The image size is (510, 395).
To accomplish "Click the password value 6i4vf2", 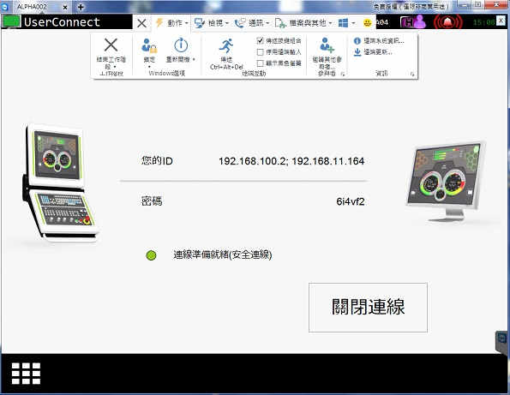I will point(351,201).
